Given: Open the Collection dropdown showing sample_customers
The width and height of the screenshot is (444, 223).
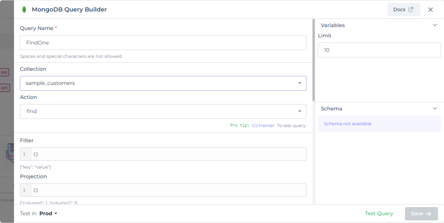Looking at the screenshot, I should point(163,83).
